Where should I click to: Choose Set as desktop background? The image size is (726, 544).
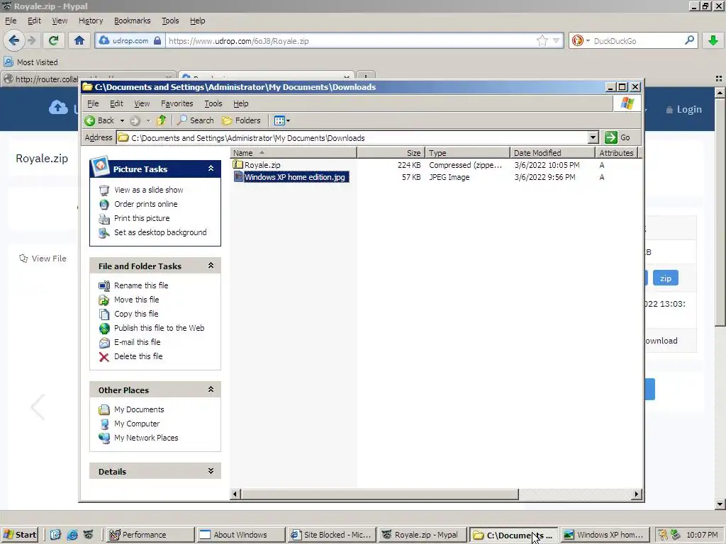coord(160,232)
